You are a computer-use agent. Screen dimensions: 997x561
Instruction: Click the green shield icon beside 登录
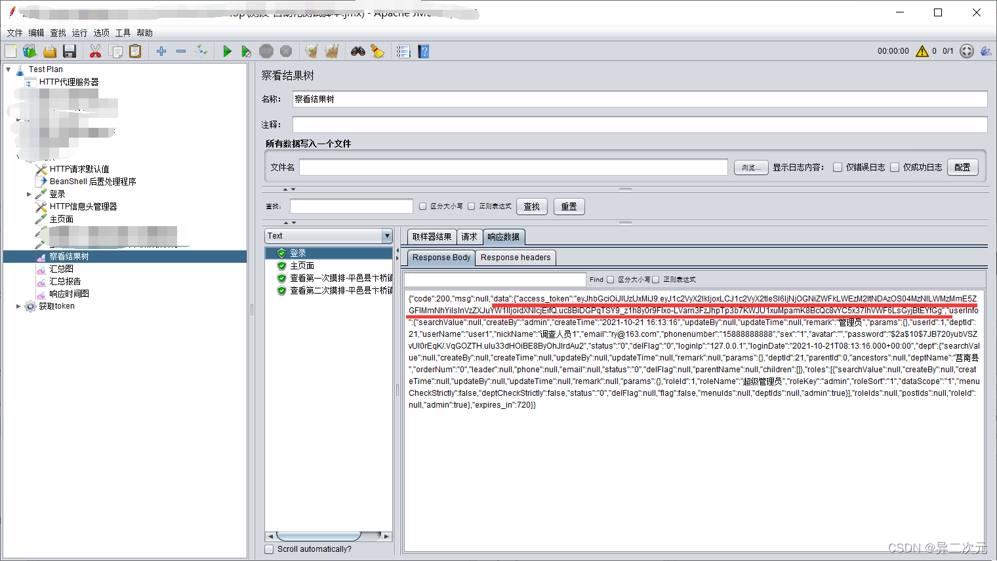[281, 253]
